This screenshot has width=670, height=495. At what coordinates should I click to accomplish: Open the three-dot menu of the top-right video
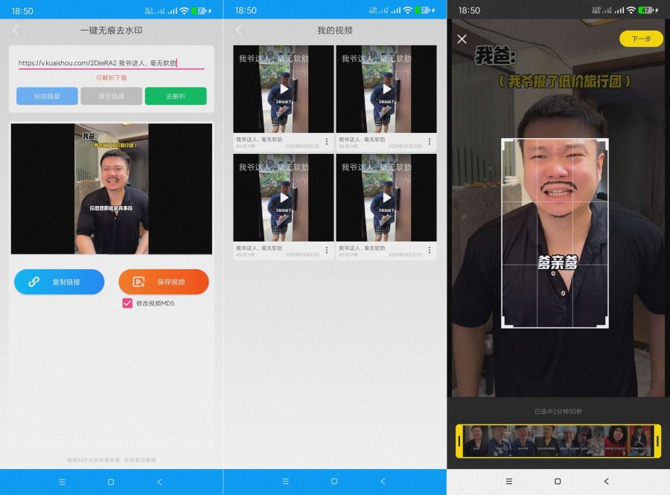tap(429, 140)
